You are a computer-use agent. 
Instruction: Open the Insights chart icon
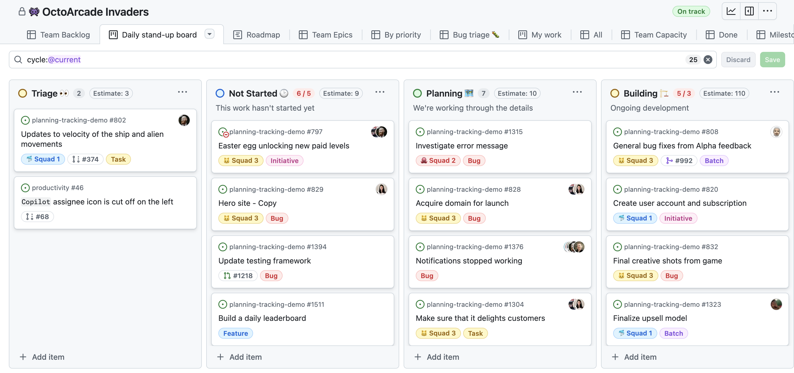click(x=731, y=11)
